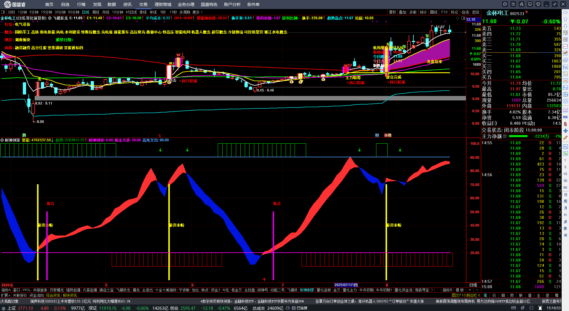Open the 账户分析 menu
The image size is (569, 311).
click(232, 4)
